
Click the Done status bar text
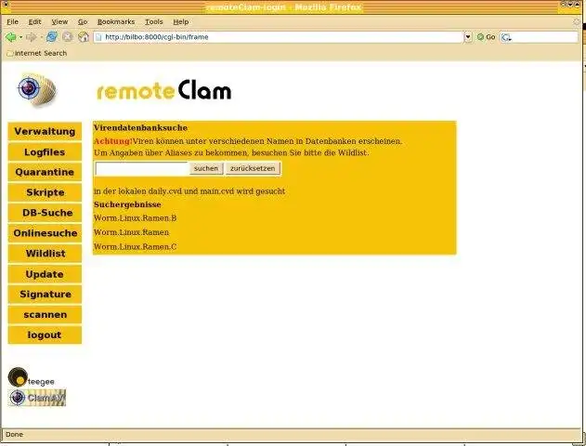pos(15,435)
